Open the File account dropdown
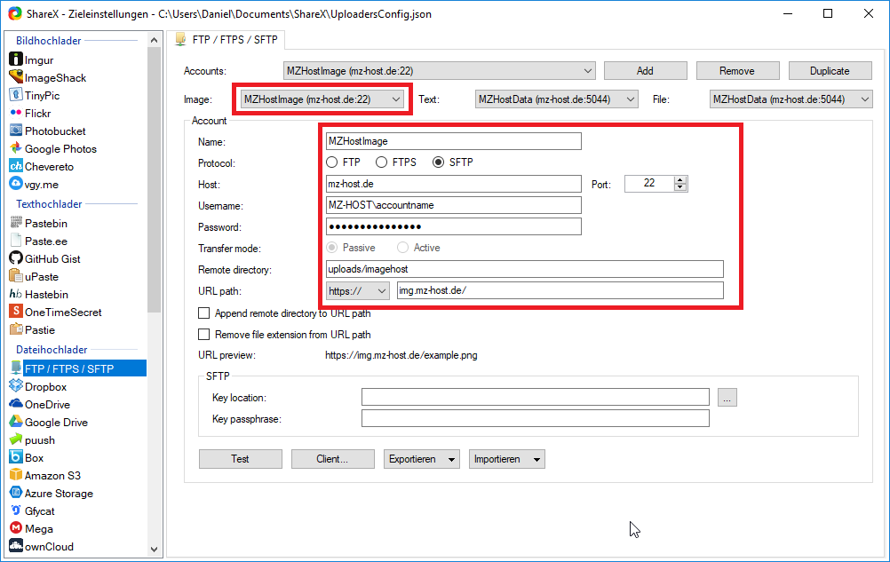Viewport: 890px width, 562px height. [x=791, y=99]
